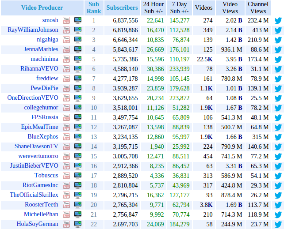Click YouTube icon beside RayWilliamJohnson
284x229 pixels.
click(66, 30)
